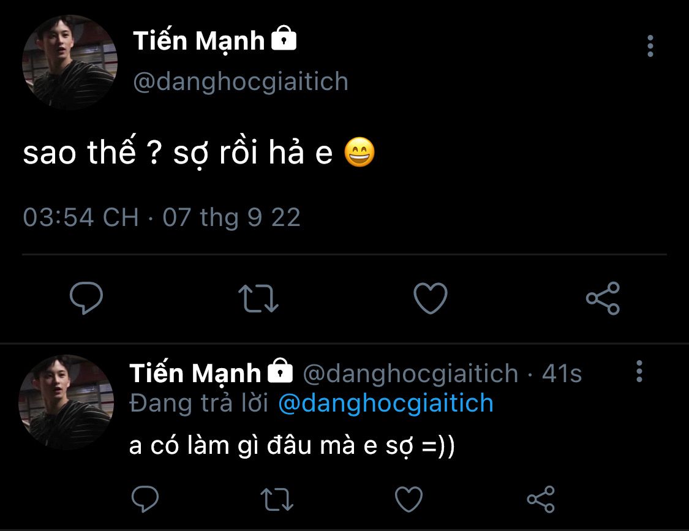Share the main tweet
The width and height of the screenshot is (689, 531).
603,298
